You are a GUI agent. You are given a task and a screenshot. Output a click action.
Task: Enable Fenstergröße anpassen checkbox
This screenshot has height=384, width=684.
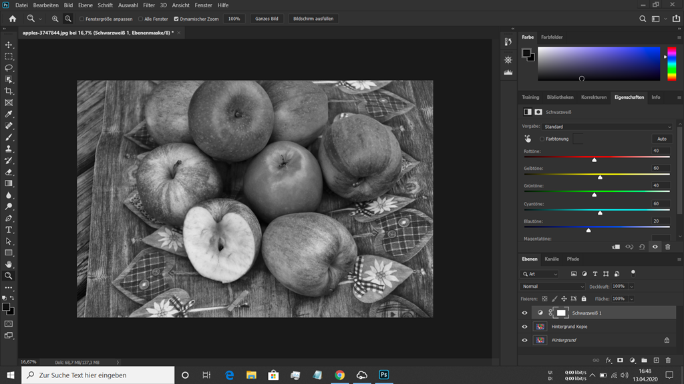pyautogui.click(x=81, y=19)
